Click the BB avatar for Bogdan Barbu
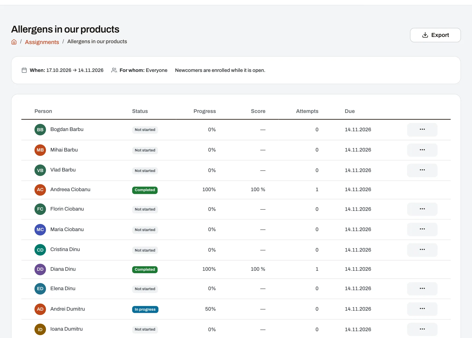Viewport: 472px width, 338px height. tap(40, 130)
